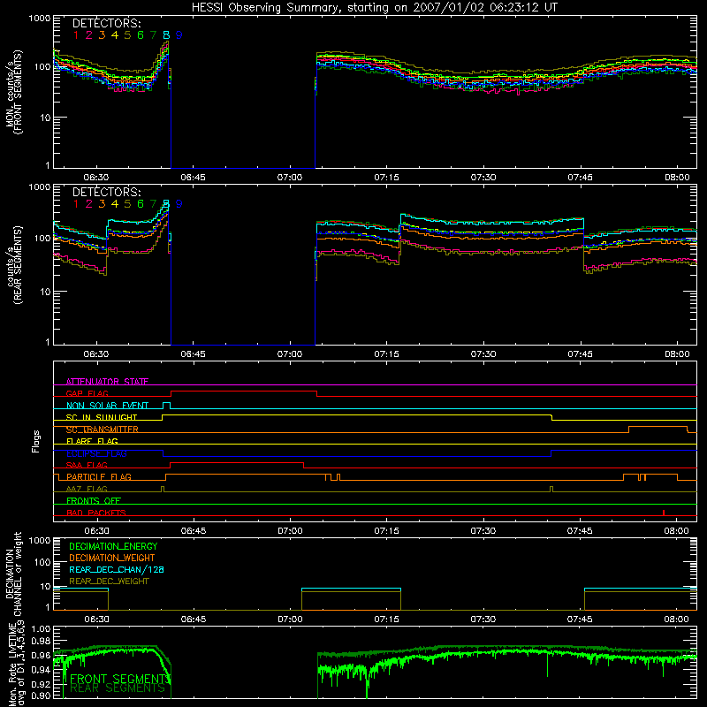The image size is (707, 707).
Task: Click the HESSI Observing Summary title text
Action: [374, 7]
